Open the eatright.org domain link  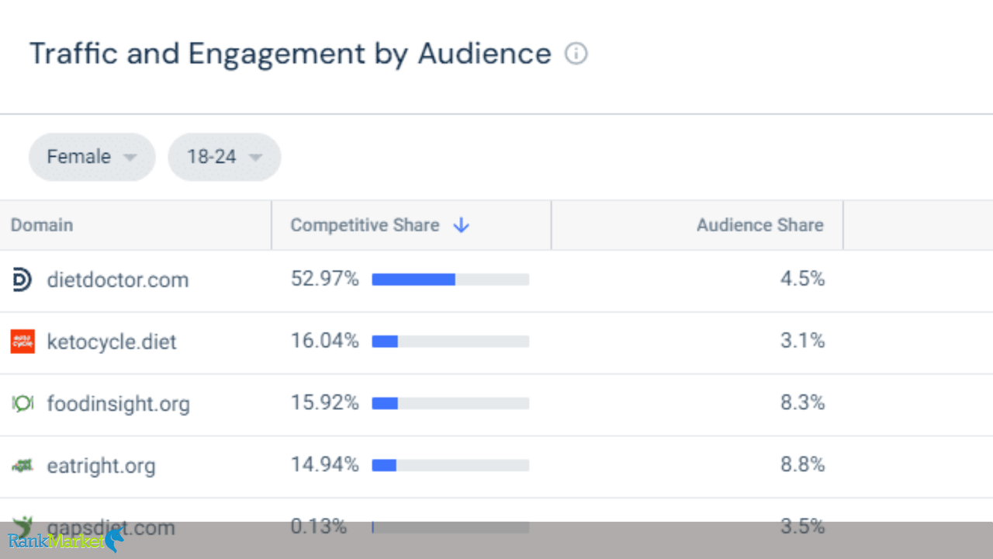click(x=101, y=466)
